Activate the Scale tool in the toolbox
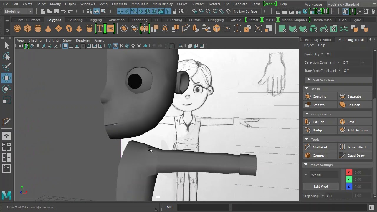 (6, 100)
